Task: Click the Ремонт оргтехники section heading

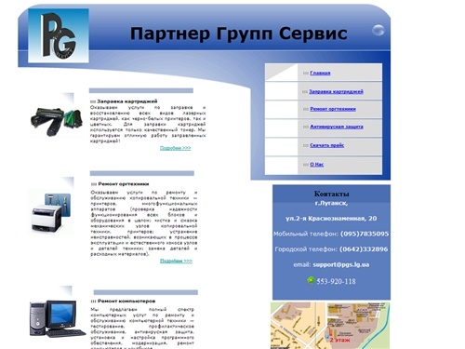Action: pos(124,184)
